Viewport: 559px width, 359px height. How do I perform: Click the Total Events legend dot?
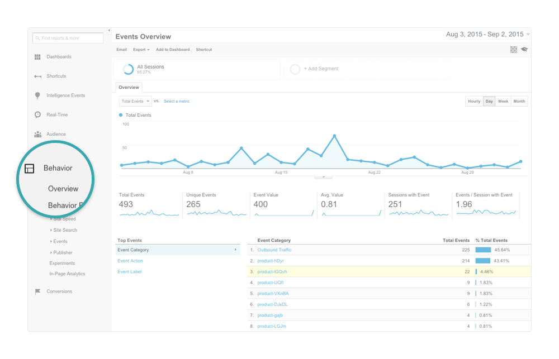(x=121, y=115)
